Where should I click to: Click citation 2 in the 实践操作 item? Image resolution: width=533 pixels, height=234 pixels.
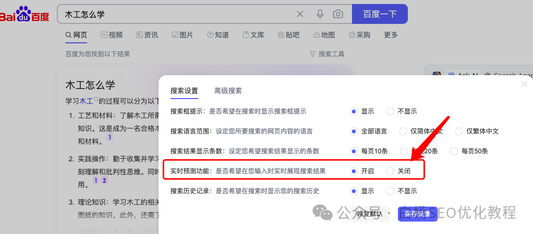104,181
